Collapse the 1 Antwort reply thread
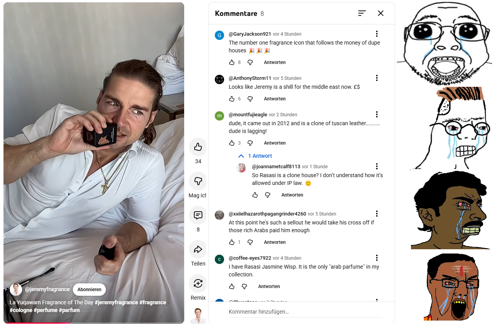Viewport: 492px width, 326px height. pos(255,156)
